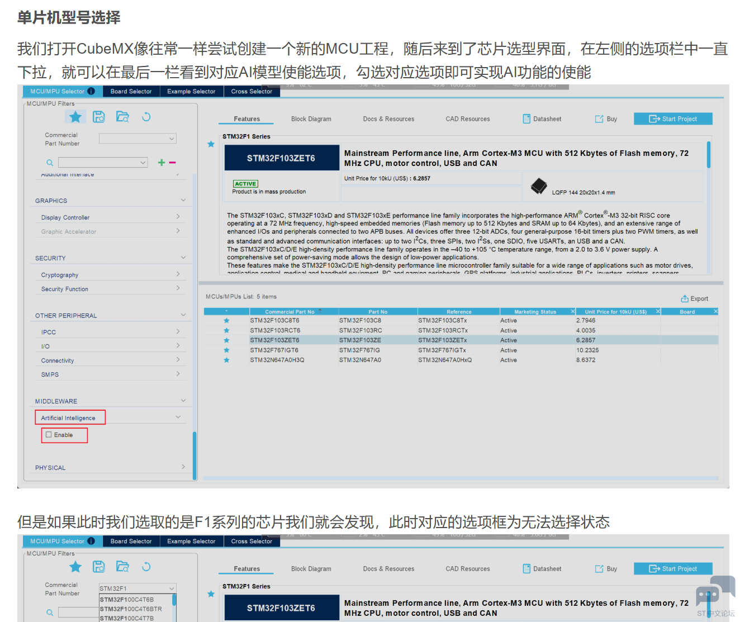Screen dimensions: 740x622
Task: Expand the Cryptography filter
Action: coord(178,274)
